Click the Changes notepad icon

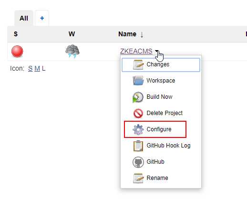click(x=138, y=64)
